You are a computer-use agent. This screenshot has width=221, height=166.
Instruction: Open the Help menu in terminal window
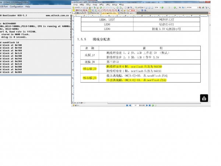(x=28, y=7)
